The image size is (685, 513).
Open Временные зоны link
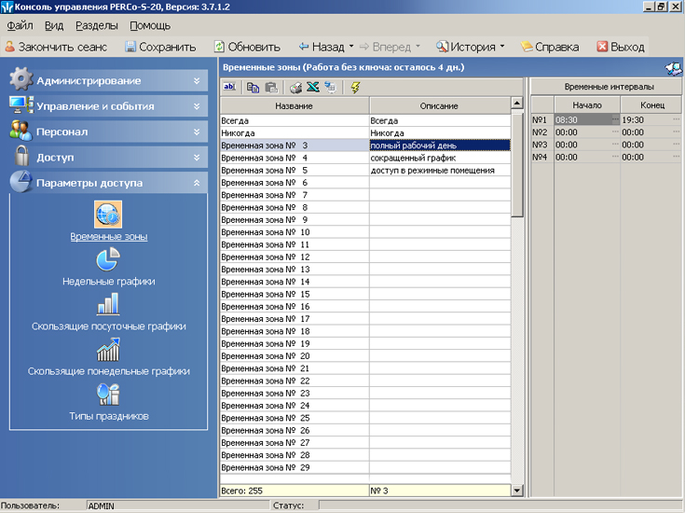coord(109,237)
